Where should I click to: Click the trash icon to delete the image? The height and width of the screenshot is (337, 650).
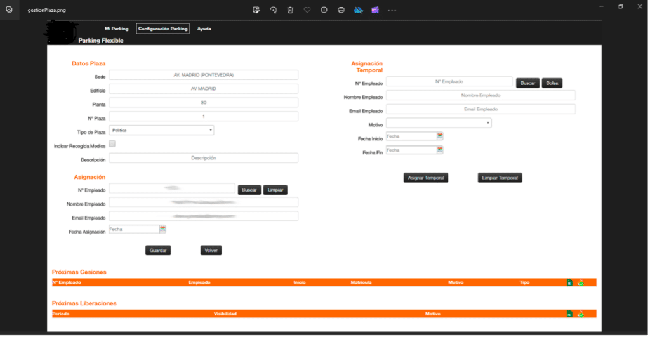point(290,10)
